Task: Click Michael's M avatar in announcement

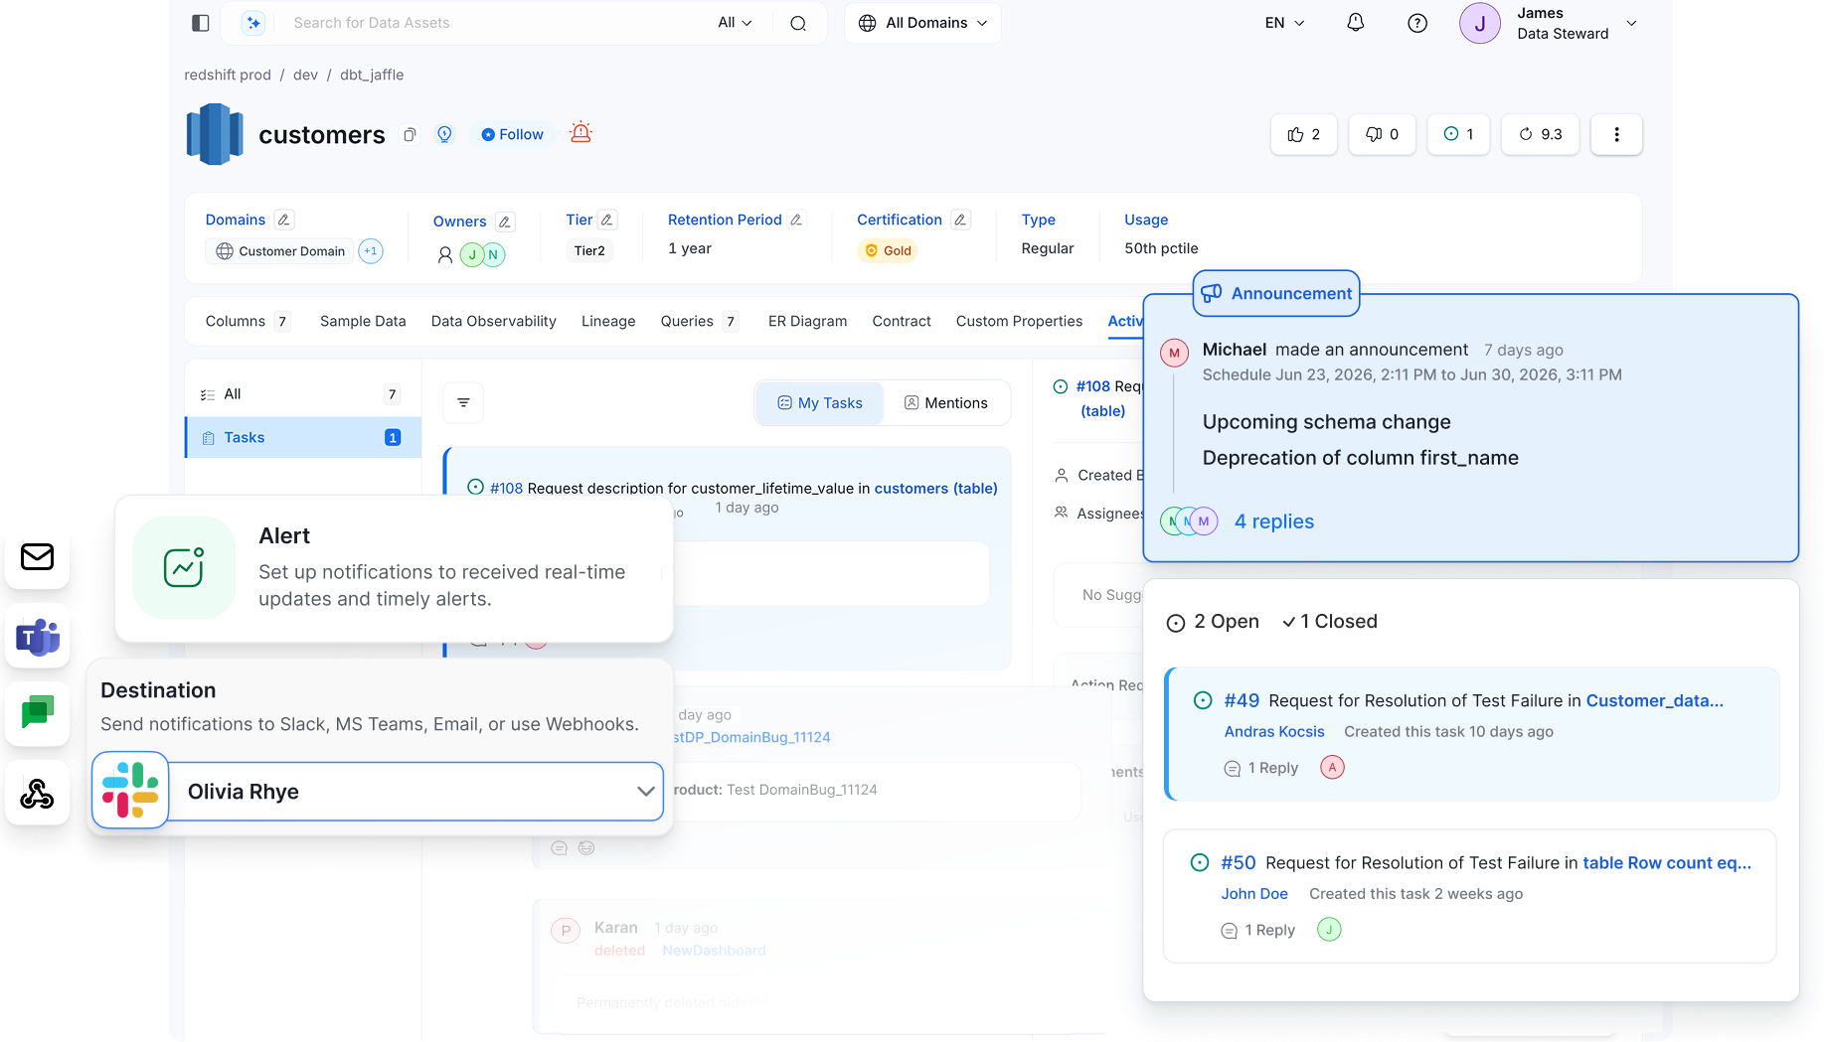Action: (1175, 353)
